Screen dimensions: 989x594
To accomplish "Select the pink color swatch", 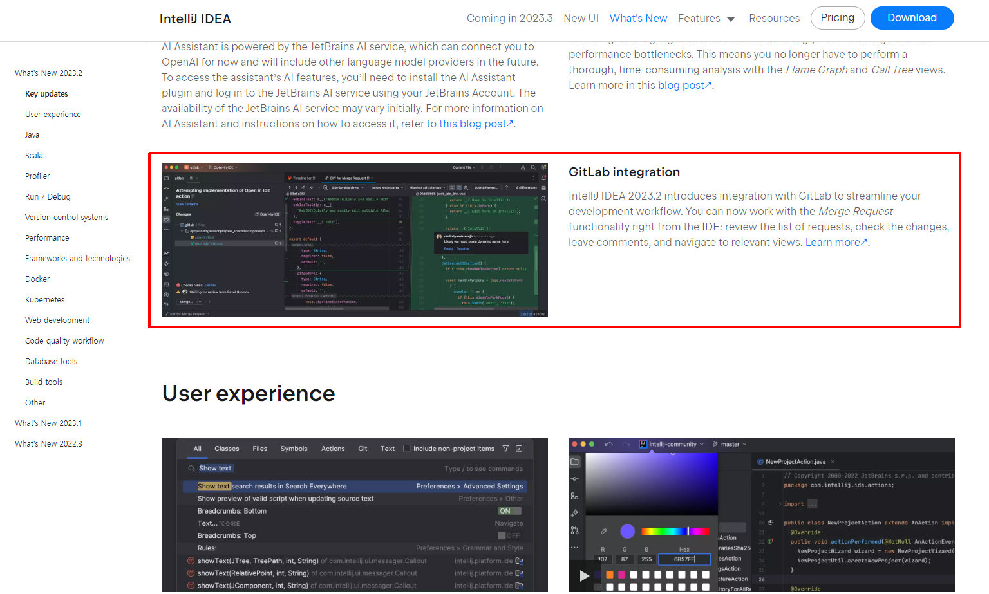I will point(621,575).
